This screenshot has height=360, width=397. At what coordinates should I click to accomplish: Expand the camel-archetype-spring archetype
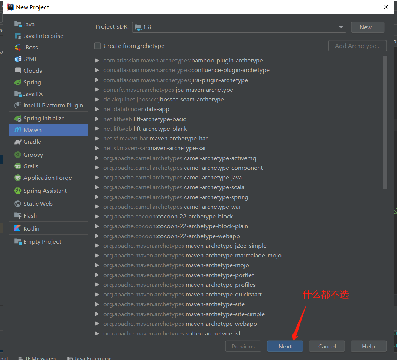(x=98, y=198)
